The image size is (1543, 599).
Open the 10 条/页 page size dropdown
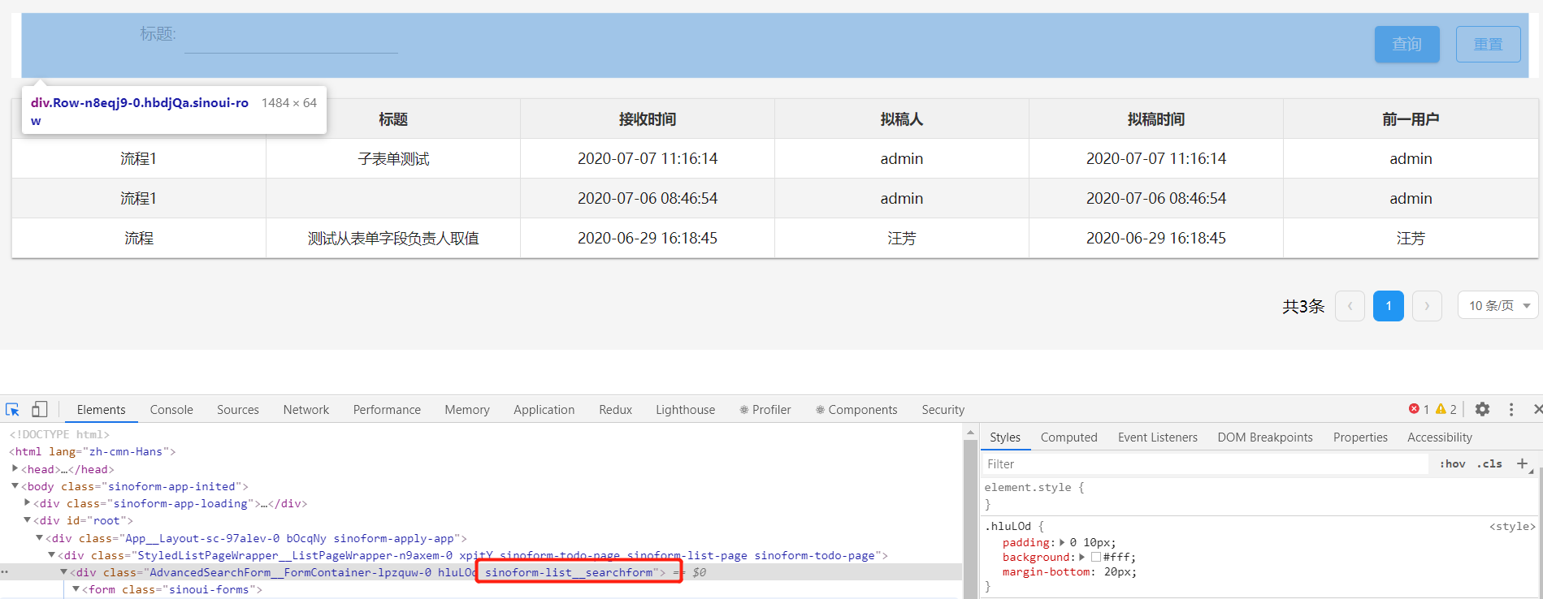click(x=1499, y=306)
